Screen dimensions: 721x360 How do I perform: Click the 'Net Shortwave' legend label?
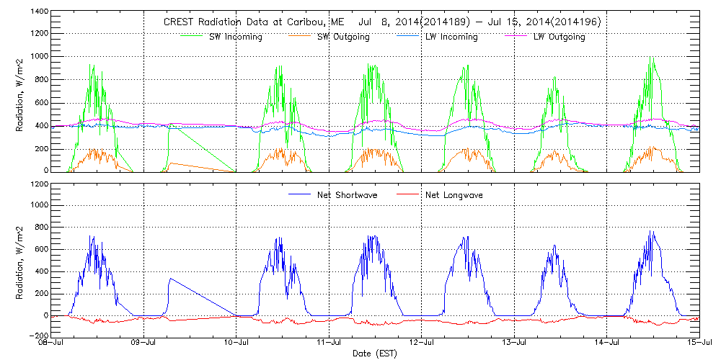tap(348, 195)
